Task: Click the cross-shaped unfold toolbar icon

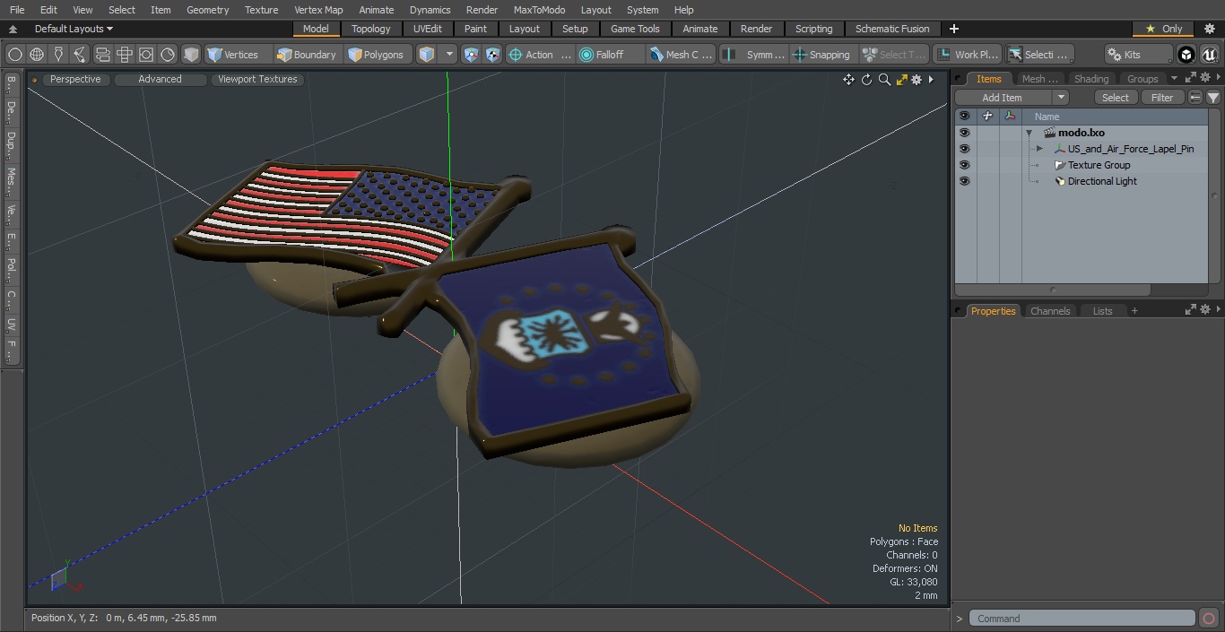Action: point(125,55)
